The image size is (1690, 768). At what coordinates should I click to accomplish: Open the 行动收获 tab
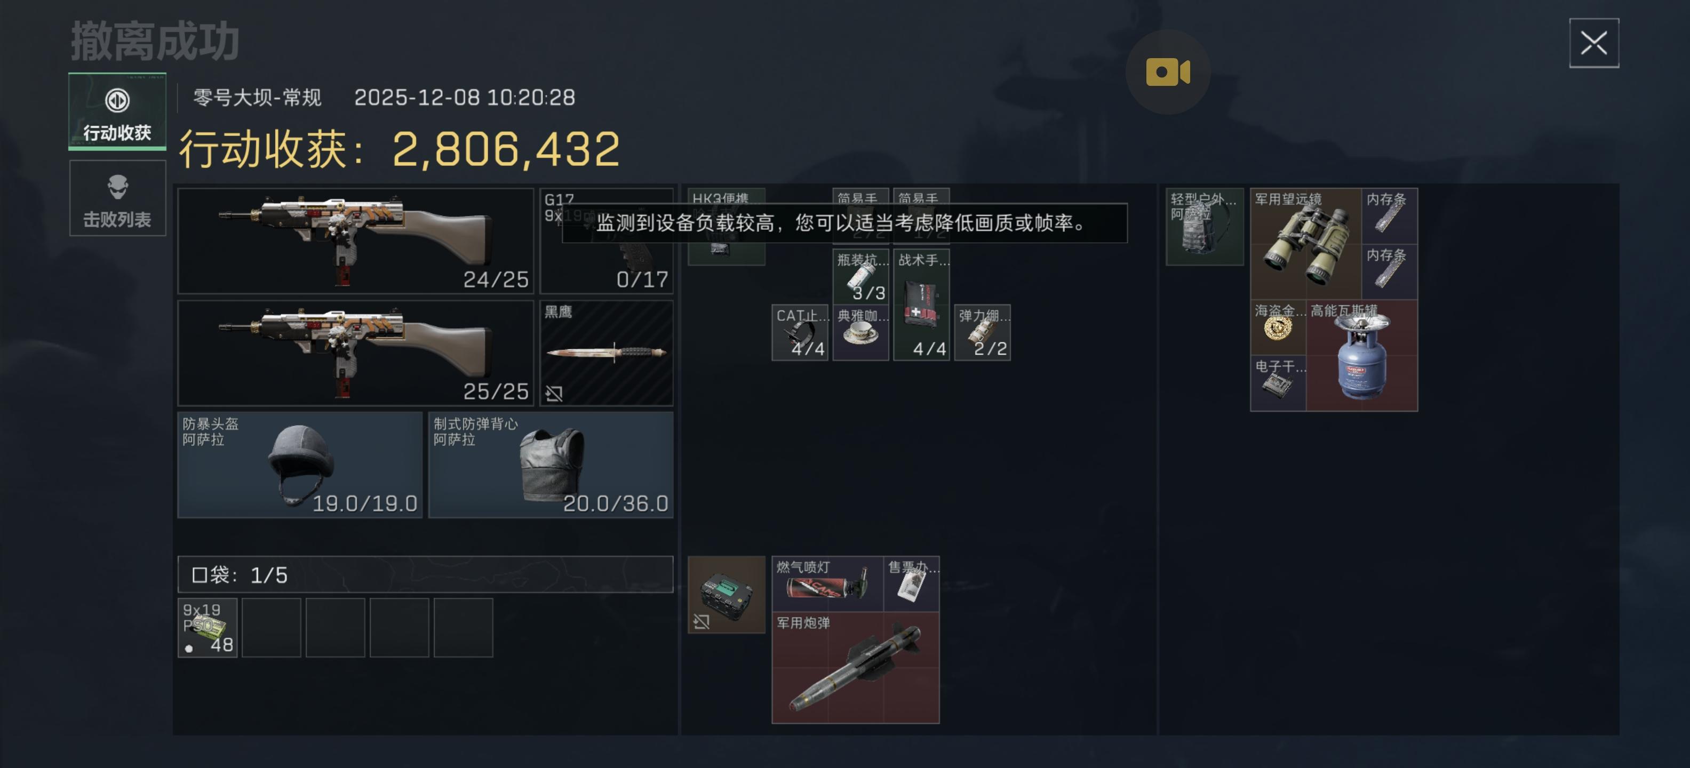click(x=117, y=111)
